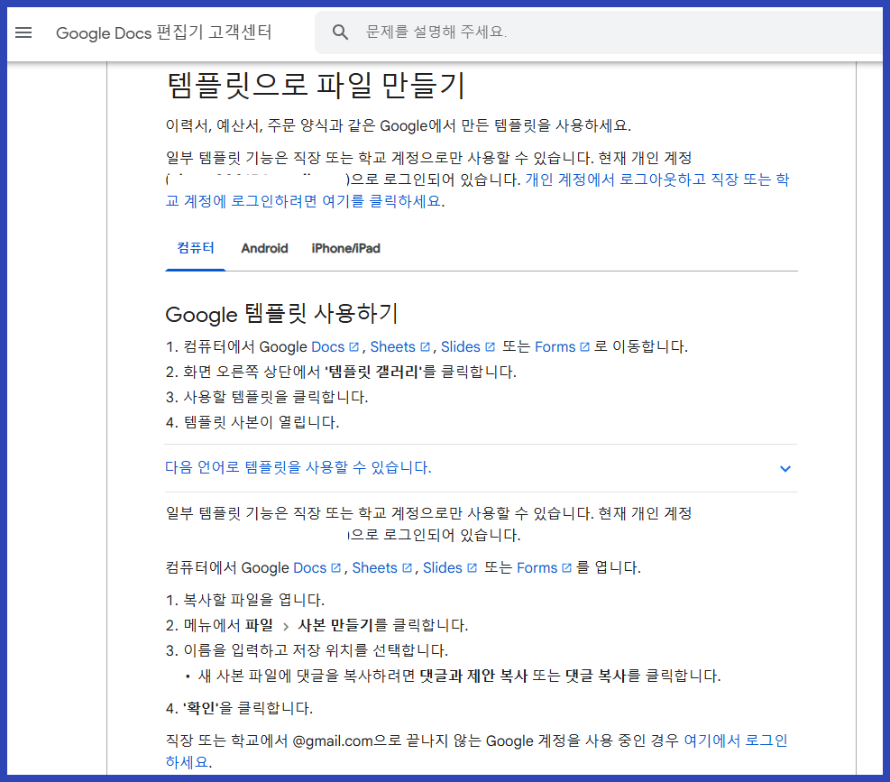
Task: Click step text '이름을 입력하고 저장 위치를 선택합니다'
Action: tap(316, 650)
